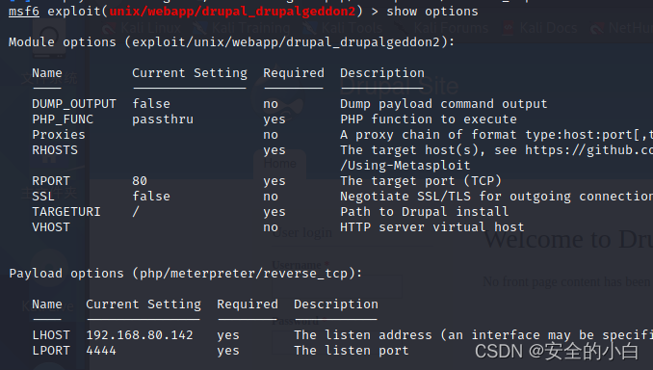Click 'Required' header in Payload options table
This screenshot has width=653, height=370.
(x=248, y=304)
